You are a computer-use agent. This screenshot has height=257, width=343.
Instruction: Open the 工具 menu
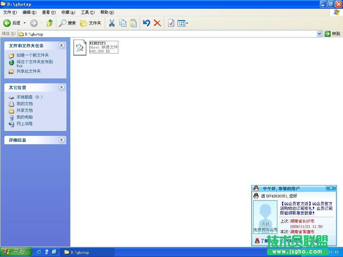(x=87, y=12)
